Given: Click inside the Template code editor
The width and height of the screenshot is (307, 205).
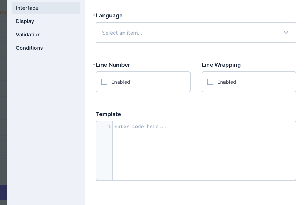Looking at the screenshot, I should 204,150.
